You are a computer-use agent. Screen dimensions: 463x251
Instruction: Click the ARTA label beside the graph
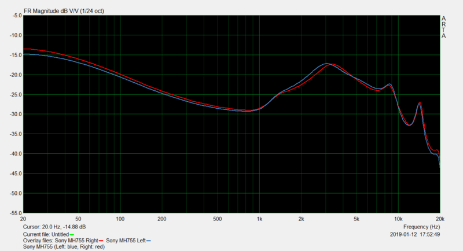tap(443, 27)
